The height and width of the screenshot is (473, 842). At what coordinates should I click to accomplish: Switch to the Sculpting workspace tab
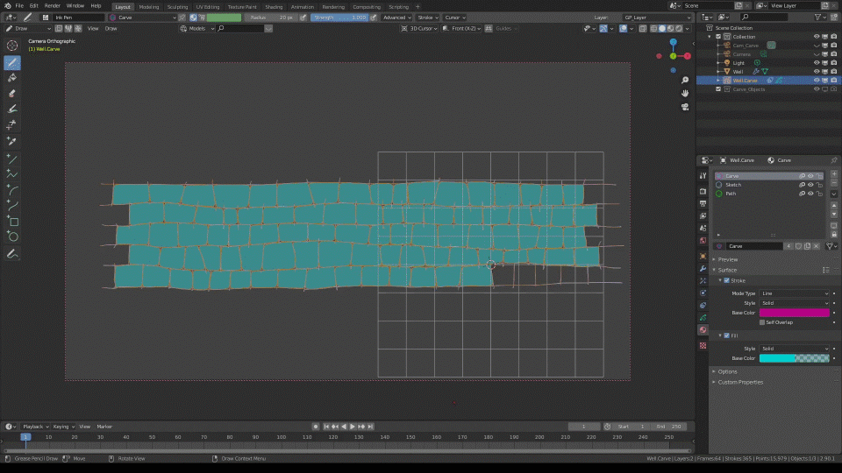(x=177, y=7)
